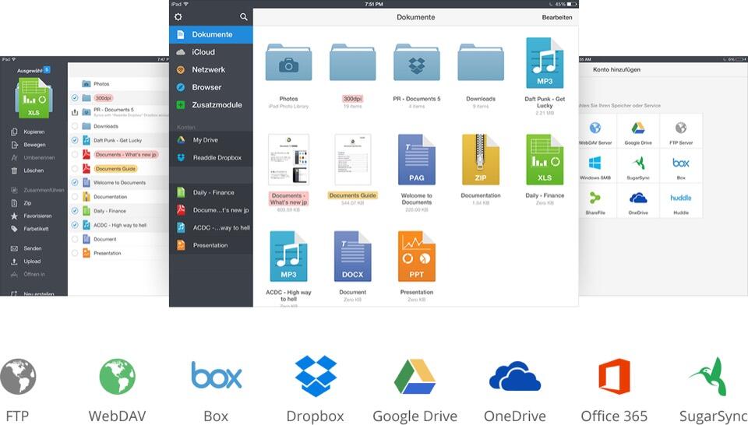
Task: Check Downloads in left file list
Action: point(75,126)
